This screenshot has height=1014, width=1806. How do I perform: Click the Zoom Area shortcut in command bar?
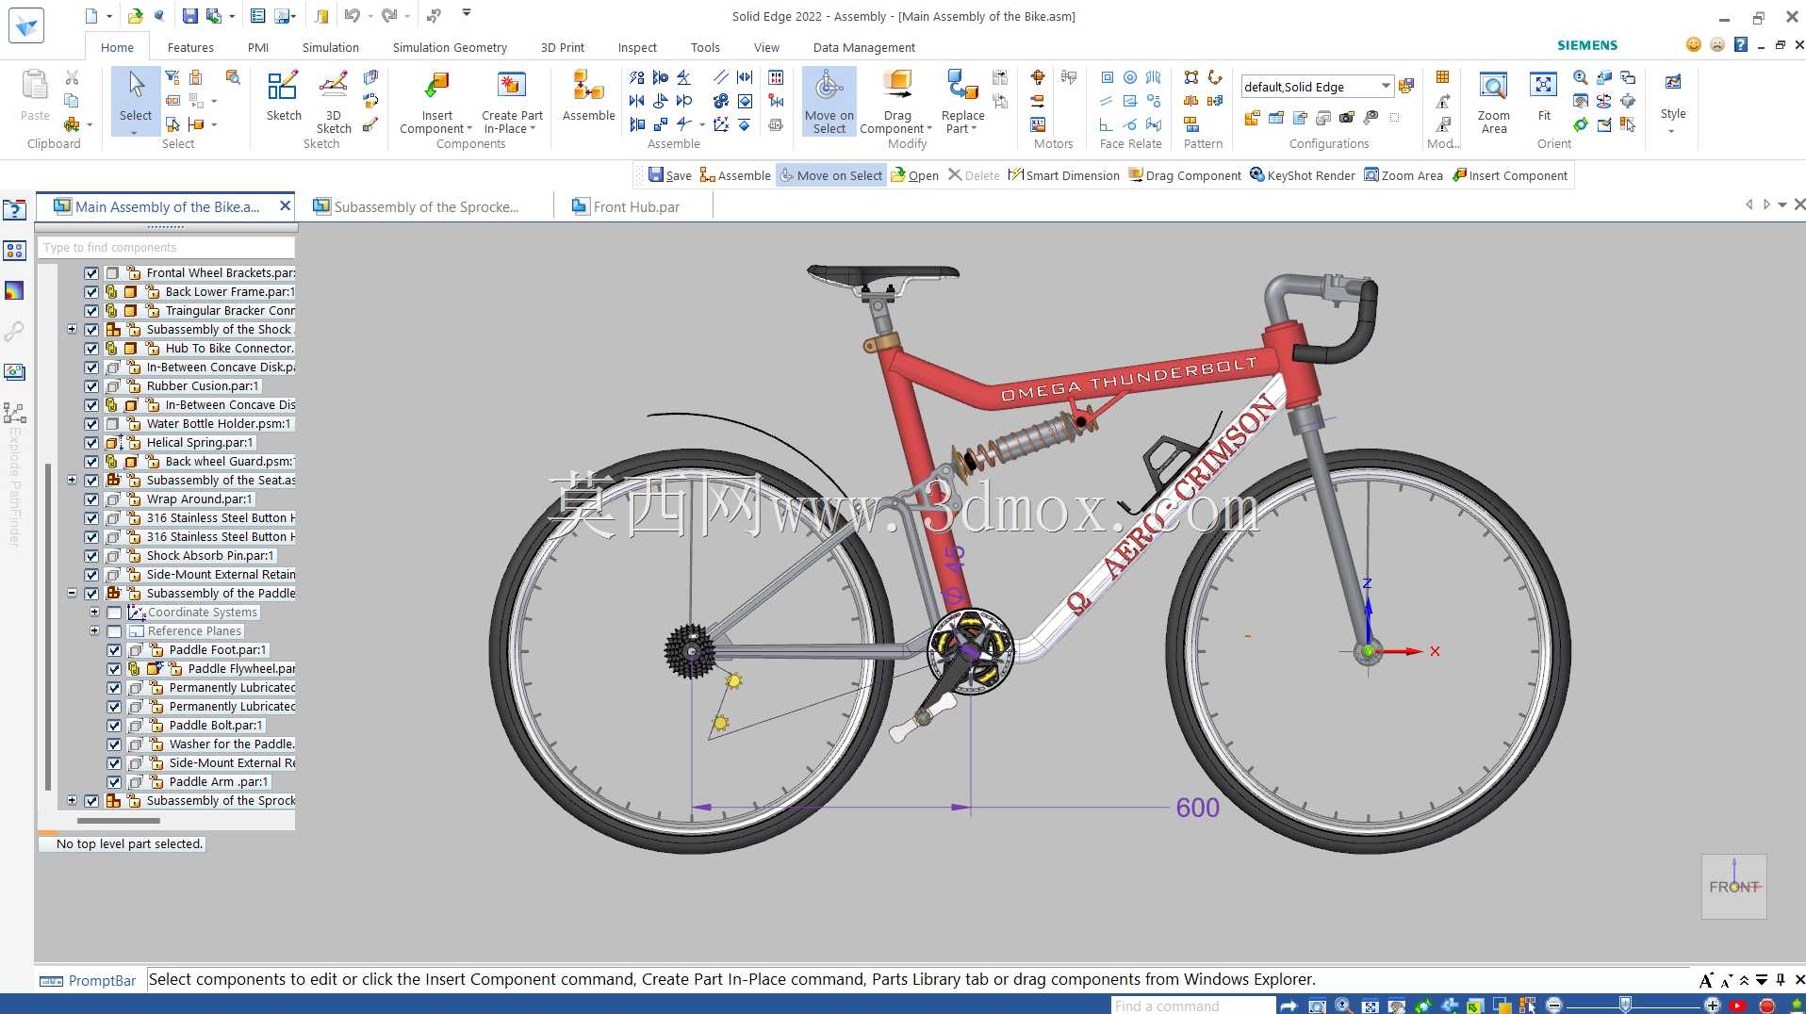point(1403,175)
